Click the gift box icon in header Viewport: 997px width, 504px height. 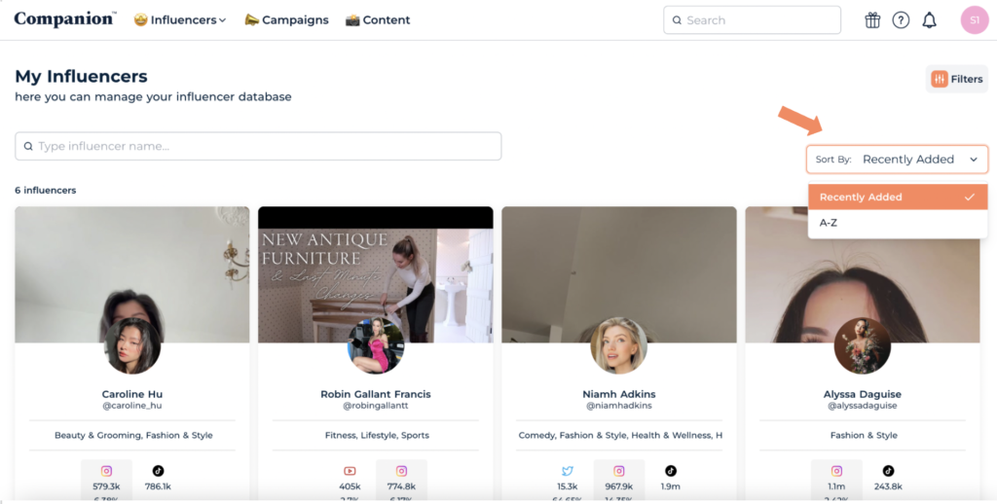872,20
